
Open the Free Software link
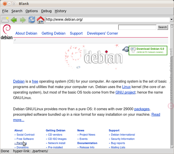(25, 139)
